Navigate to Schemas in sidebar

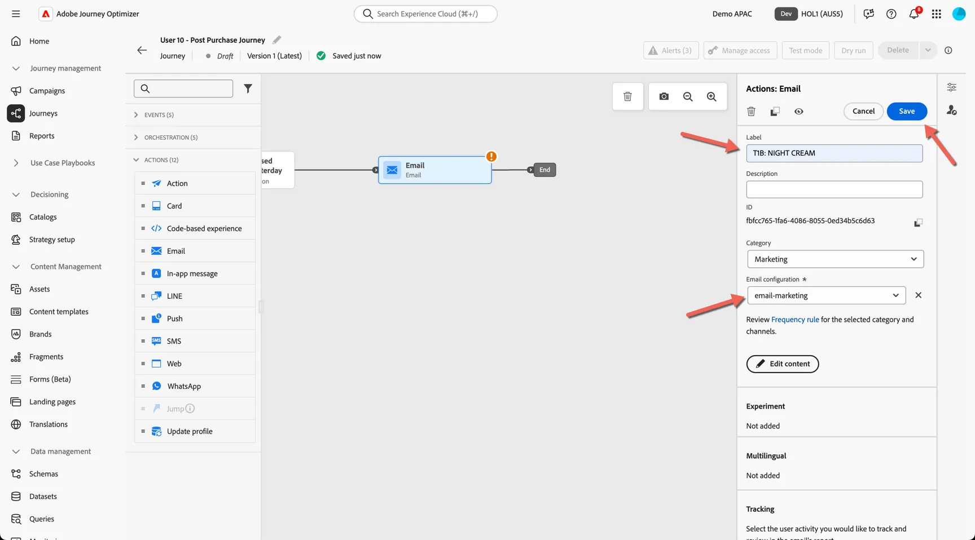(x=43, y=474)
